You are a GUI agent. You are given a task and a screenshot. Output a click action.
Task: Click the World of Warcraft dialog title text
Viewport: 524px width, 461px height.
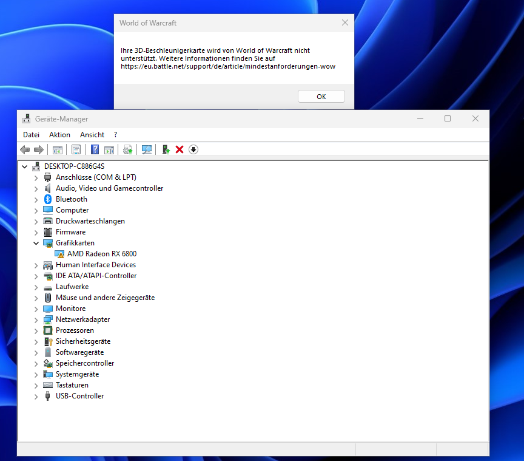(x=148, y=22)
